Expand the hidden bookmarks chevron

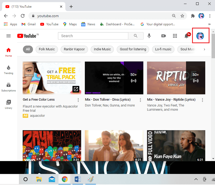209,24
